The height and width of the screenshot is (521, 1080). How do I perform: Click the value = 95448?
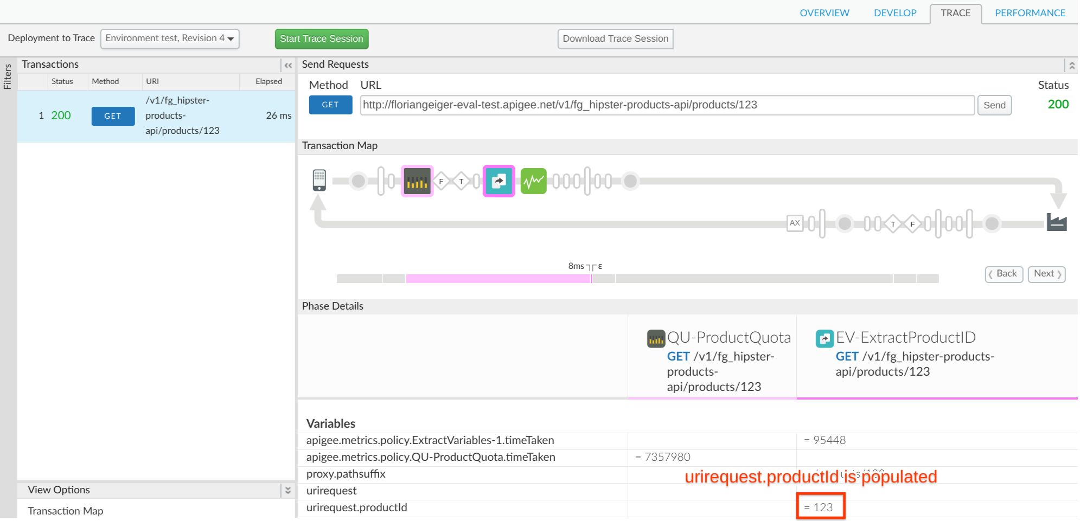point(825,440)
